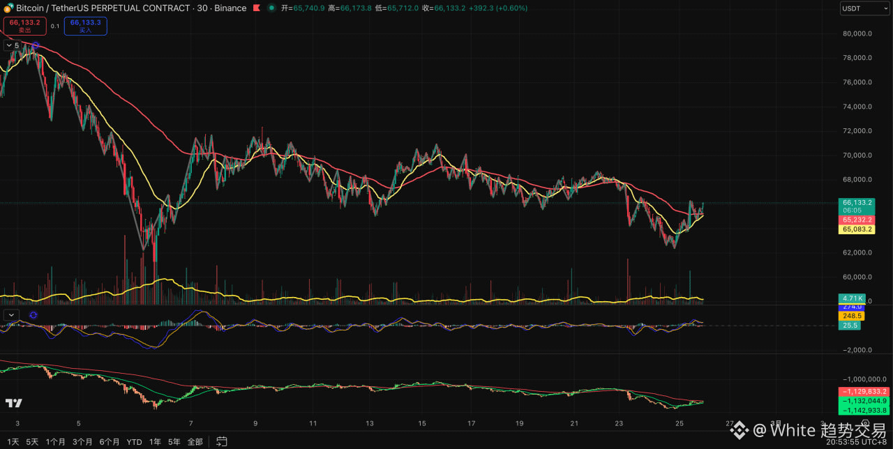Image resolution: width=893 pixels, height=449 pixels.
Task: Click the MACD pane purple indicator icon
Action: [33, 315]
